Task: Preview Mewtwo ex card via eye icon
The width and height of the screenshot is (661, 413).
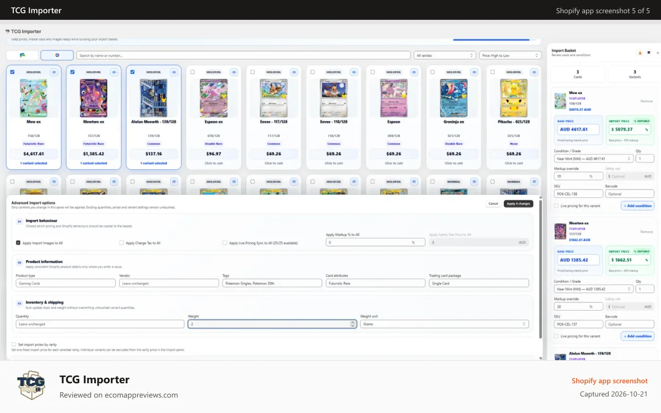Action: (x=114, y=72)
